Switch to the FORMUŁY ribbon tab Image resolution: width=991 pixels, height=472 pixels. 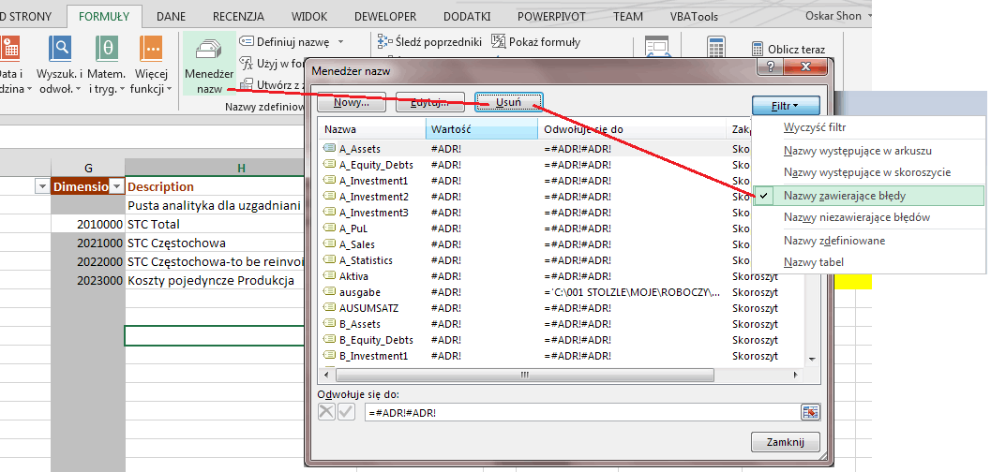pos(104,17)
